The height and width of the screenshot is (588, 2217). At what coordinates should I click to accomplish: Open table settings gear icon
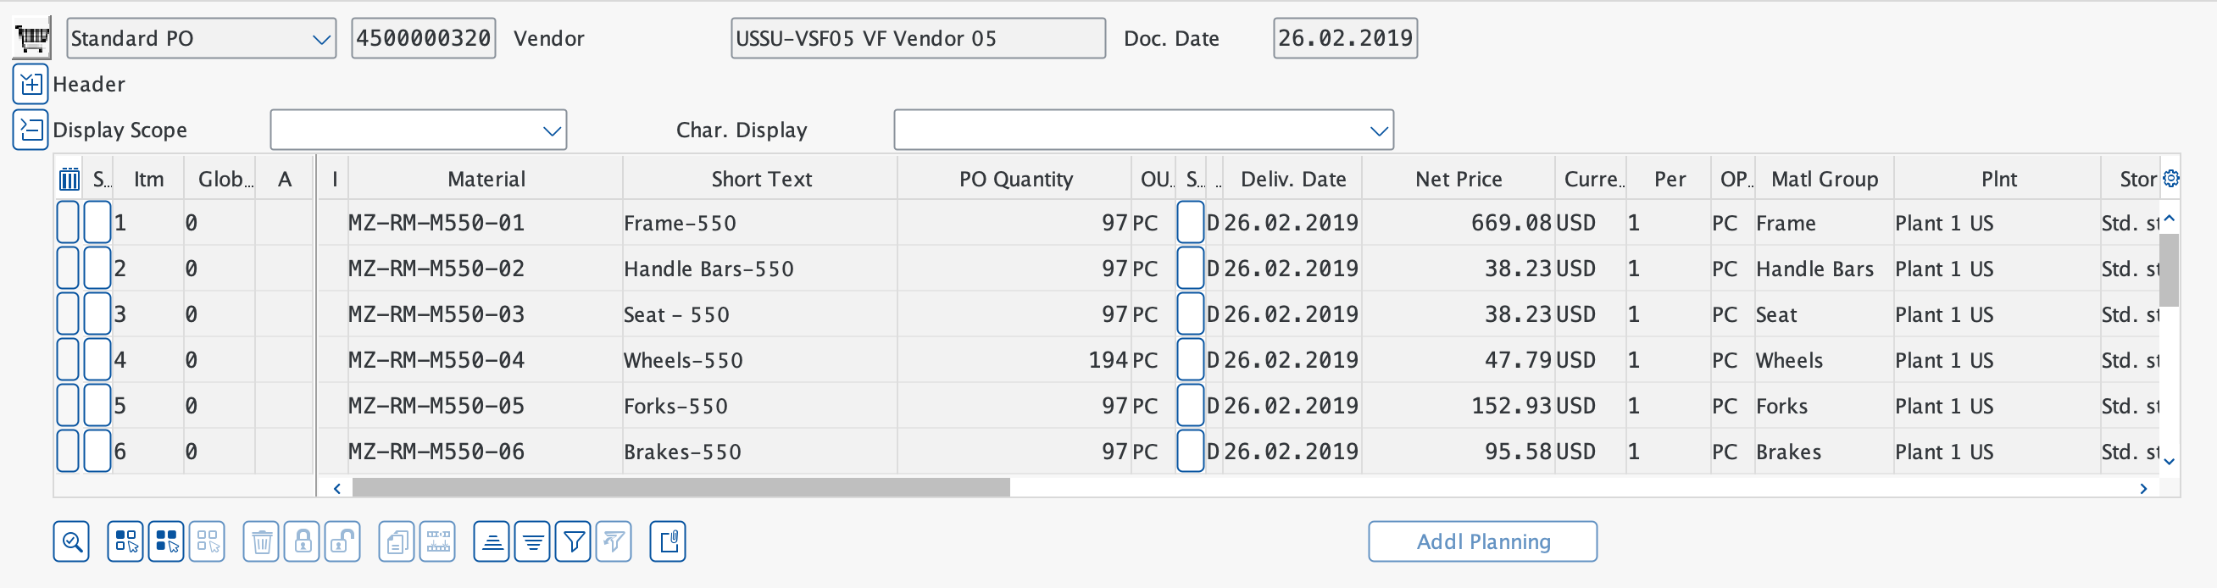2170,178
